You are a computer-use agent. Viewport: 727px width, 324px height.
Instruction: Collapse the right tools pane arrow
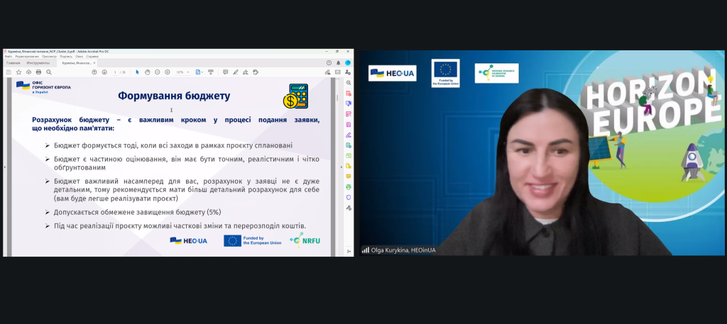[341, 167]
